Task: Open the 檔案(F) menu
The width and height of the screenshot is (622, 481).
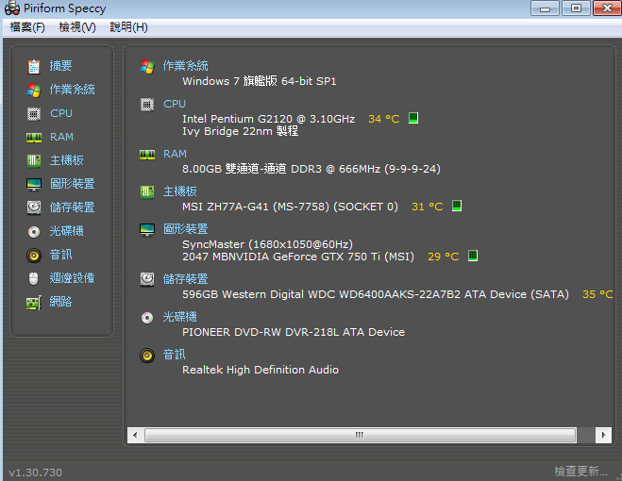Action: 27,27
